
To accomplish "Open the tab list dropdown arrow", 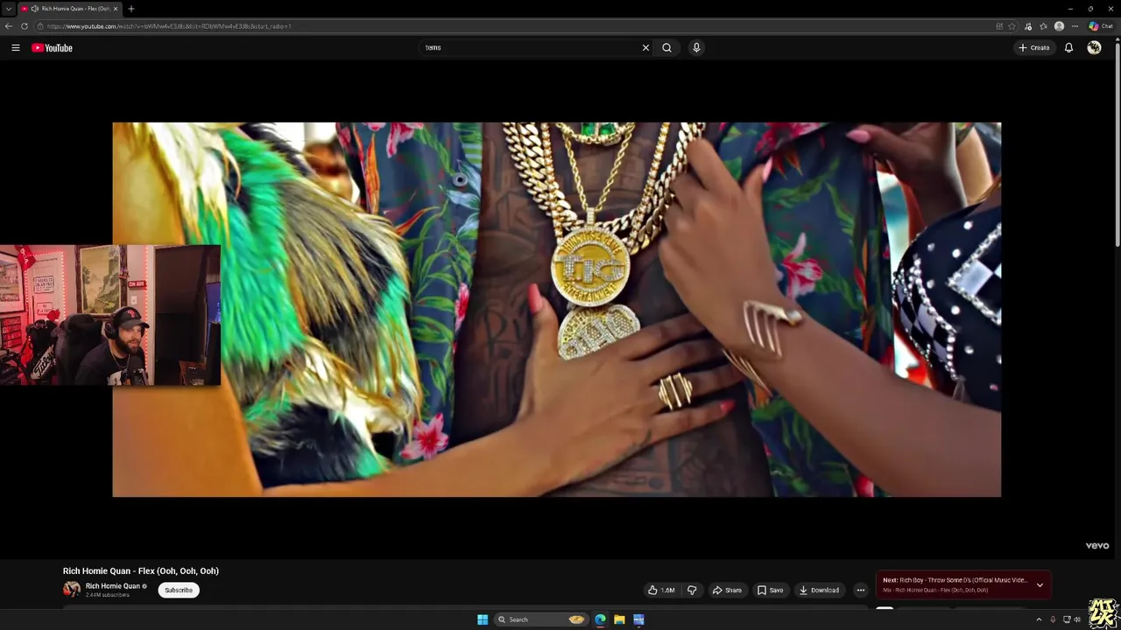I will coord(9,9).
